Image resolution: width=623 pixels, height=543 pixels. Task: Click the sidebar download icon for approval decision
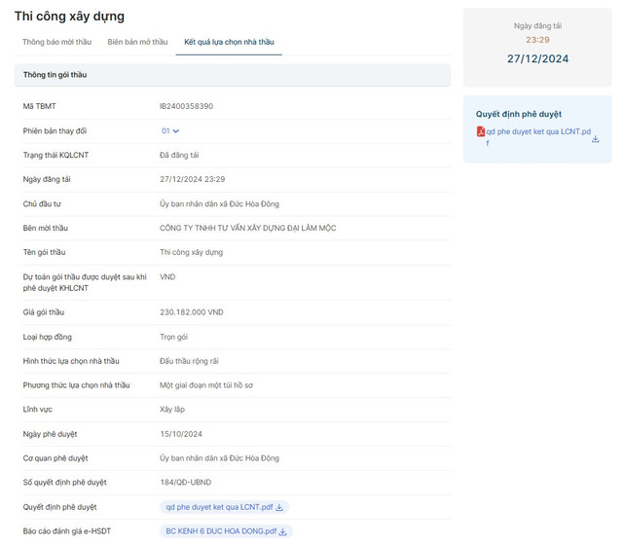(595, 138)
